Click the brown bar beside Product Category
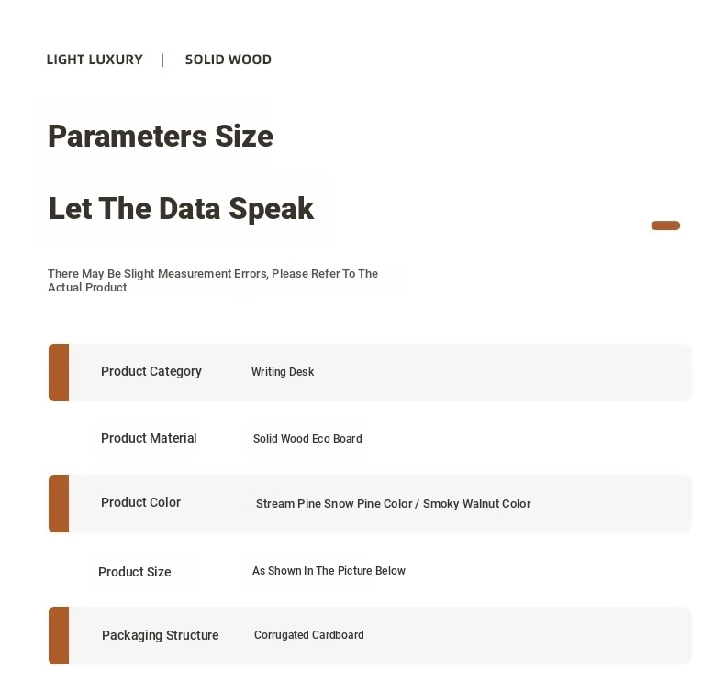The height and width of the screenshot is (691, 725). click(x=59, y=372)
